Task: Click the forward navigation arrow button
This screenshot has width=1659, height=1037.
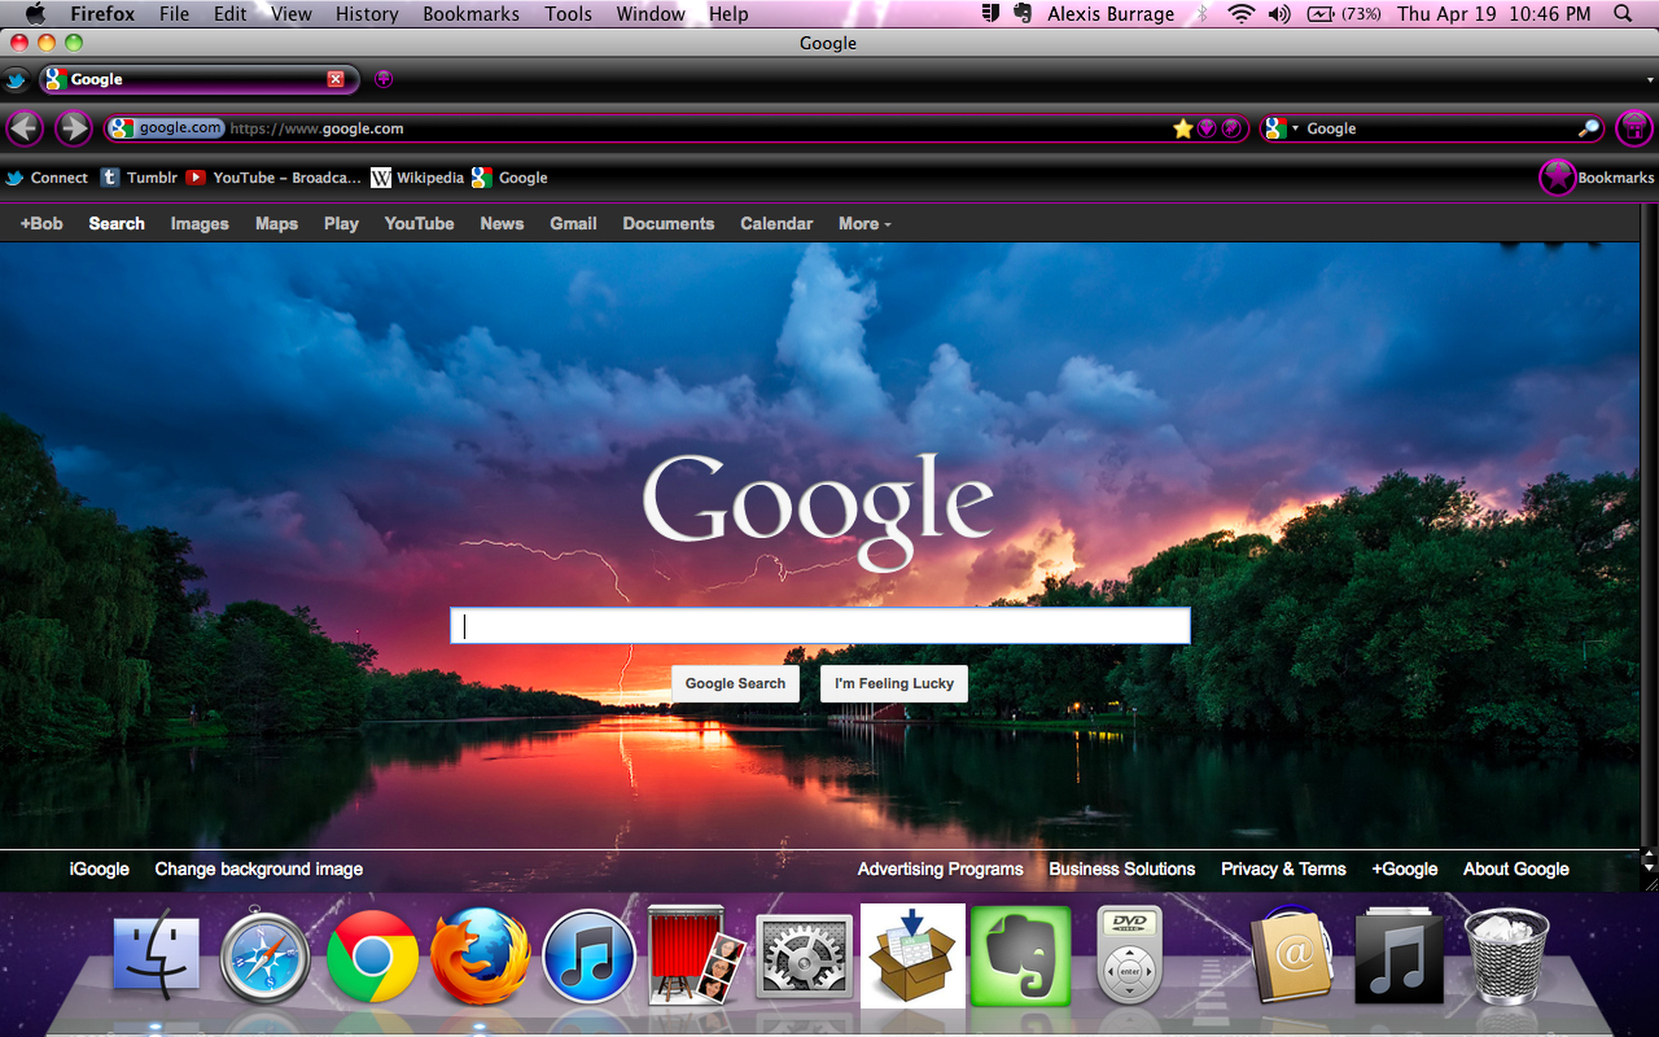Action: (x=73, y=128)
